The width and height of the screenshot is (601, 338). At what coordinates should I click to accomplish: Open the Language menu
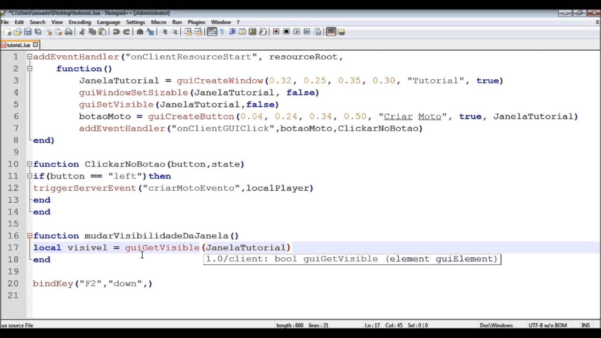(108, 22)
